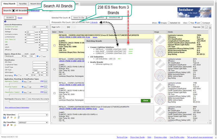Open the Approx. Shape Rectangular dropdown
This screenshot has width=217, height=139.
coord(14,56)
